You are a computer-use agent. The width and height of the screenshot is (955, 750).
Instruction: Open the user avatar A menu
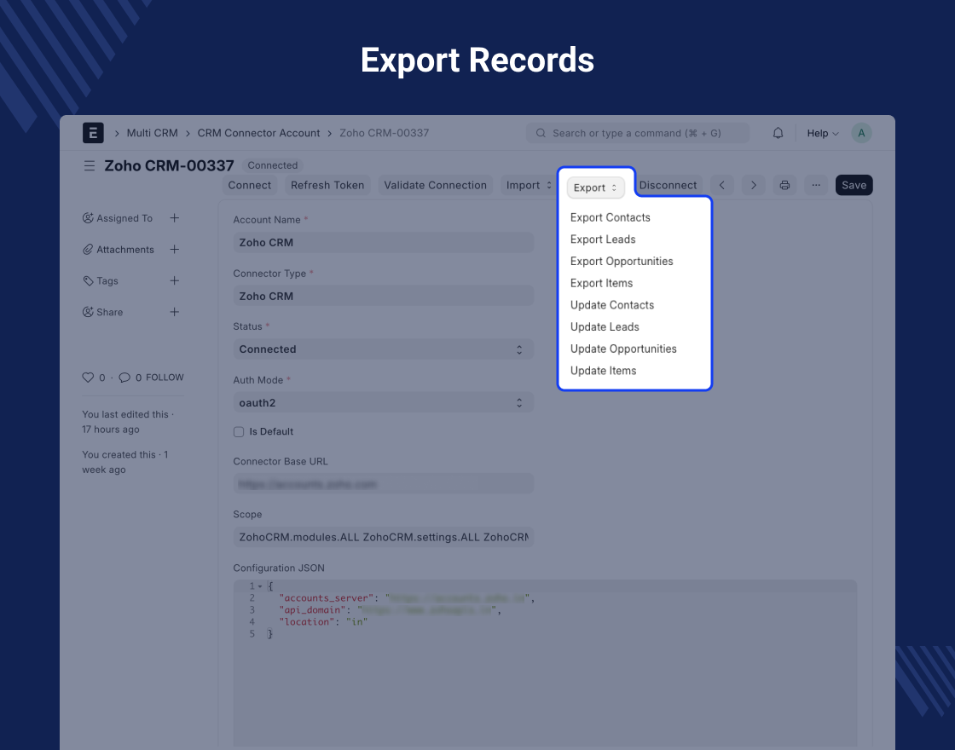point(861,133)
